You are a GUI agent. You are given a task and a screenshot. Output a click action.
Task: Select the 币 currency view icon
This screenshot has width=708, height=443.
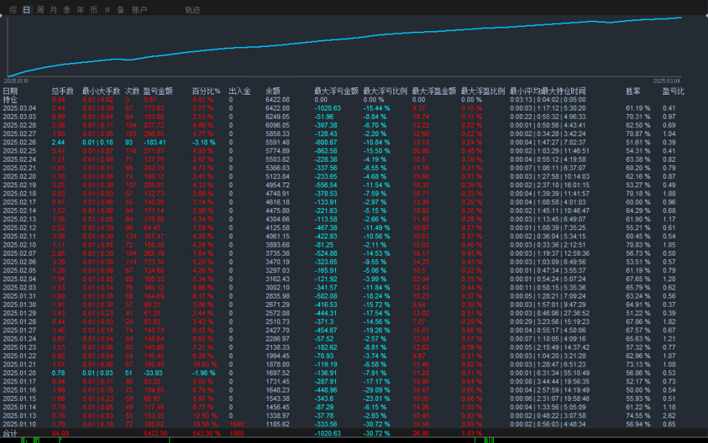(93, 10)
